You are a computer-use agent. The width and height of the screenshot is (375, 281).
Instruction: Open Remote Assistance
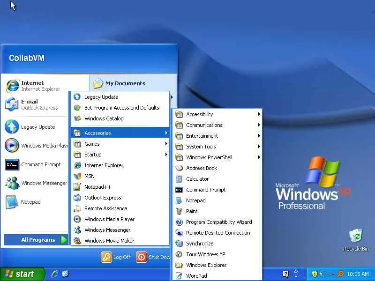[x=120, y=208]
